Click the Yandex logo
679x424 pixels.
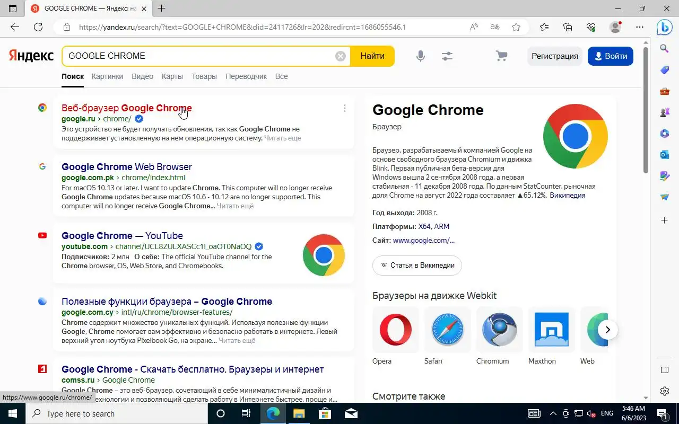[31, 56]
